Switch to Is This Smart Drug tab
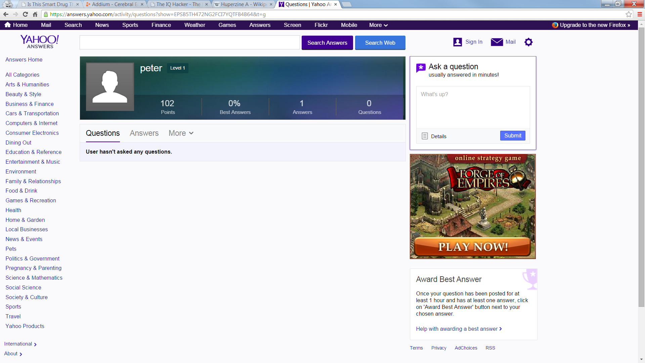This screenshot has width=645, height=363. click(49, 4)
